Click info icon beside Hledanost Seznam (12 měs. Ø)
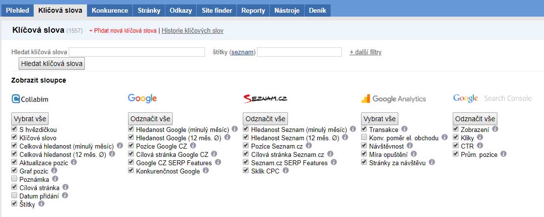The image size is (544, 217). coord(345,137)
